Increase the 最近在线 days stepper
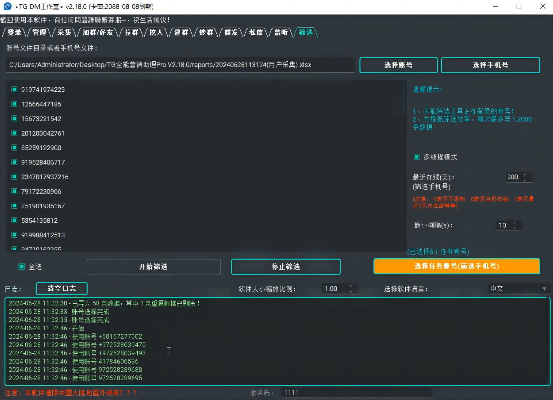 point(525,174)
